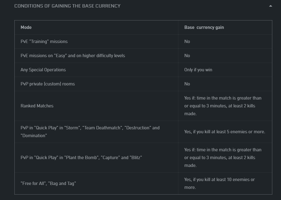Click the Plant the Bomb, Capture, Blitz cell
The image size is (281, 200).
point(96,158)
